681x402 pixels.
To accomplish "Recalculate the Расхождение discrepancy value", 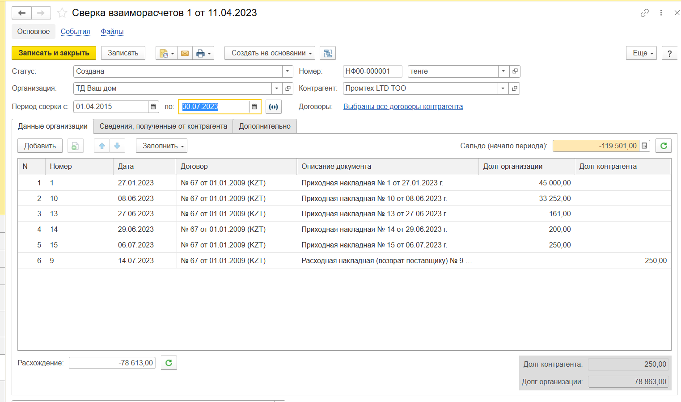I will 169,363.
